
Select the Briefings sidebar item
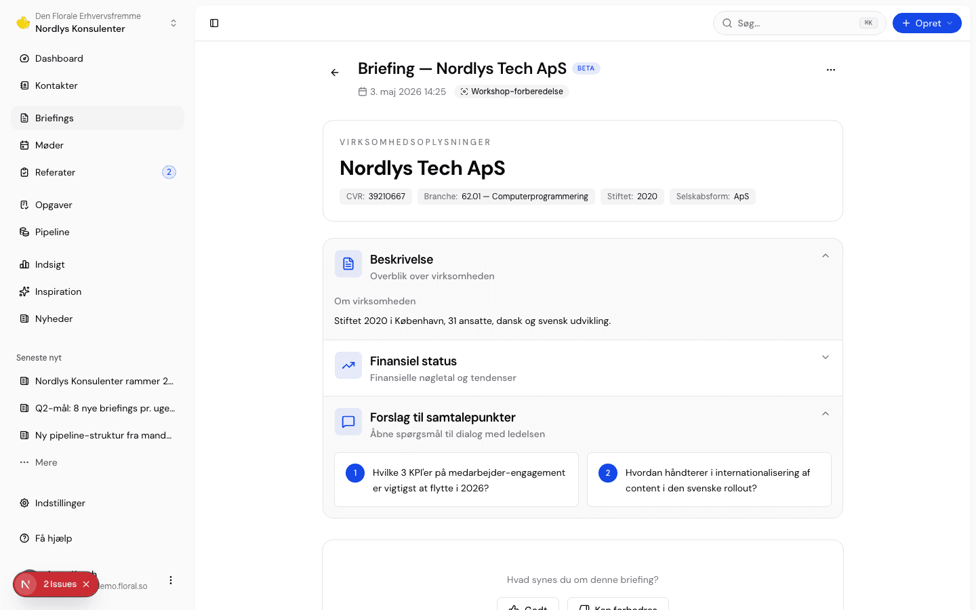98,118
